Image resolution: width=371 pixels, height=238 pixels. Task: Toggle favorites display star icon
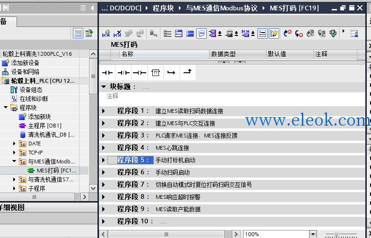pyautogui.click(x=274, y=34)
